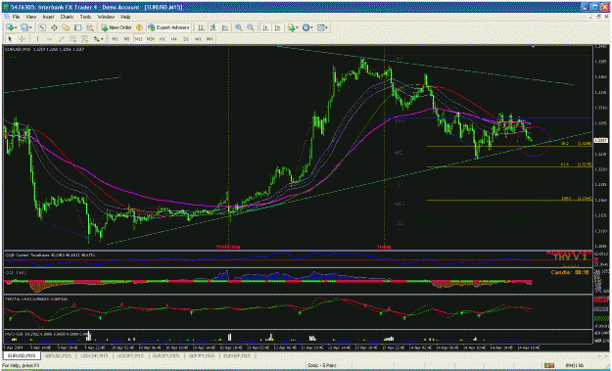This screenshot has height=371, width=612.
Task: Select the crosshair tool
Action: (22, 39)
